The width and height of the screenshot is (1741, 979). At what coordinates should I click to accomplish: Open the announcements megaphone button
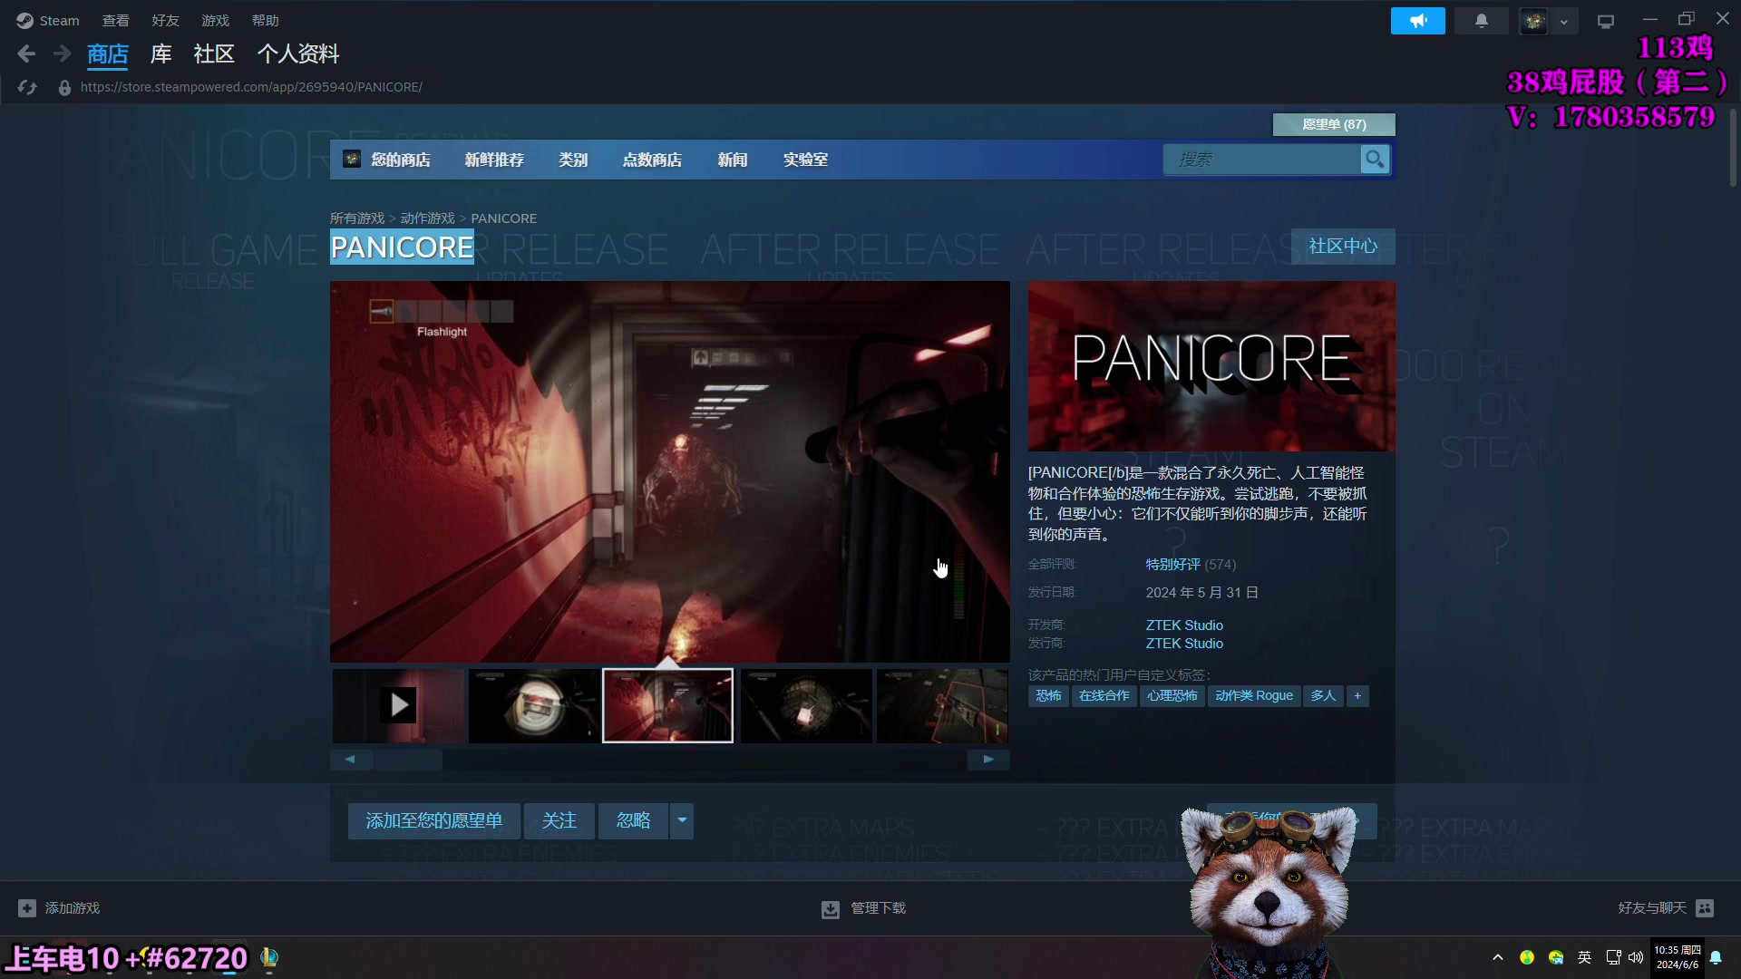pos(1417,21)
